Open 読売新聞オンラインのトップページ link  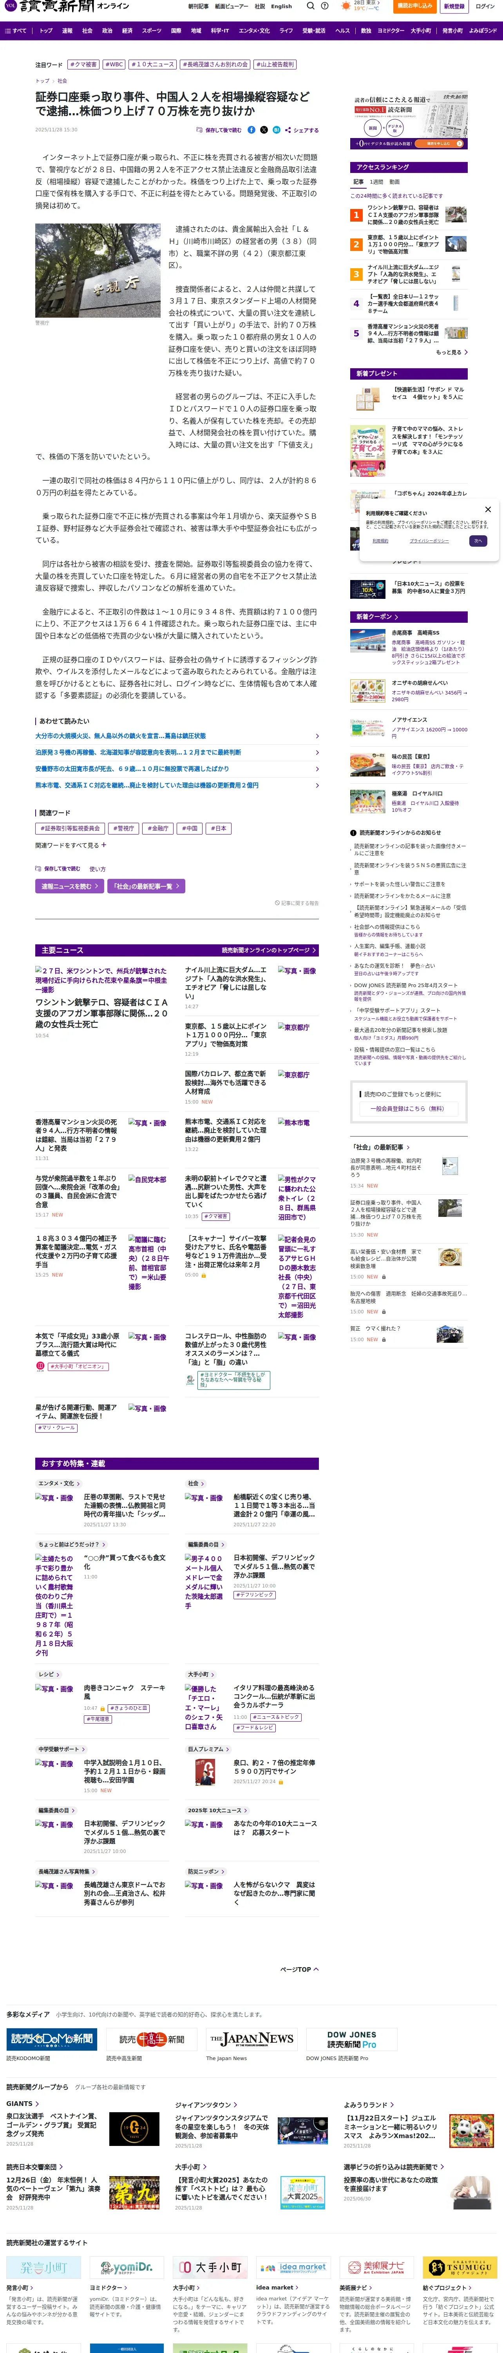coord(268,950)
